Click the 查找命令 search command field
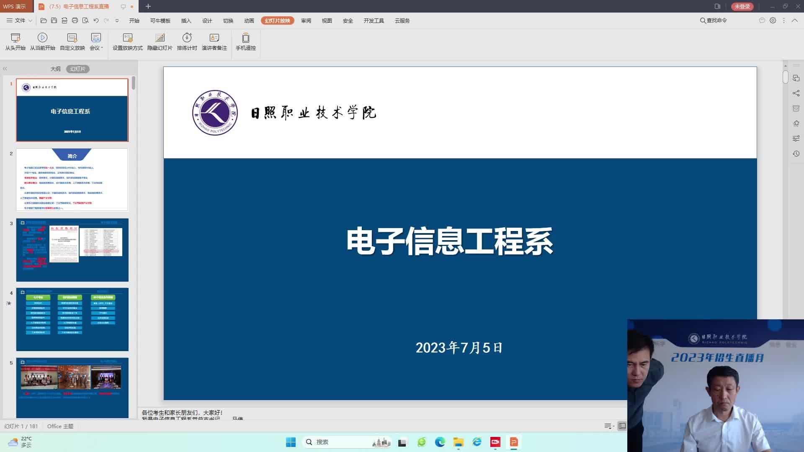Viewport: 804px width, 452px height. click(714, 21)
